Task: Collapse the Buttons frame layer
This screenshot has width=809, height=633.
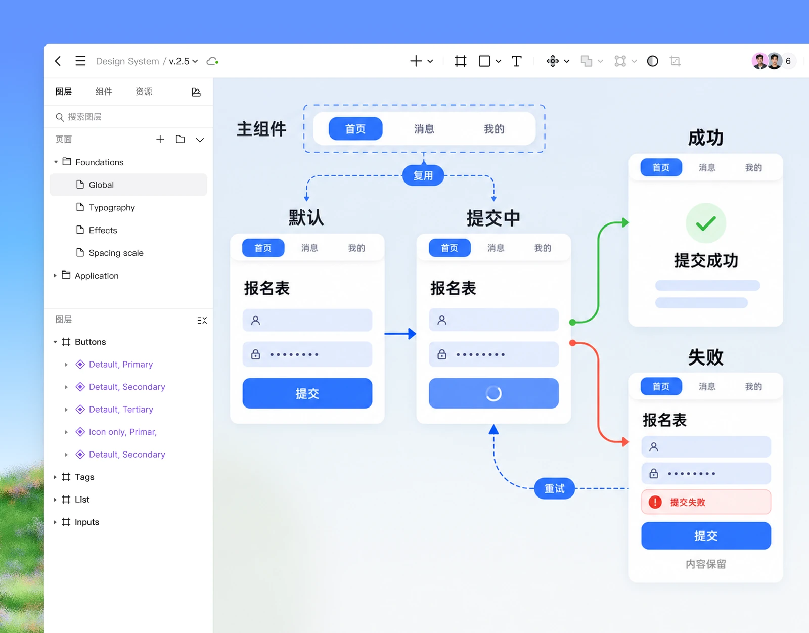Action: pos(55,342)
